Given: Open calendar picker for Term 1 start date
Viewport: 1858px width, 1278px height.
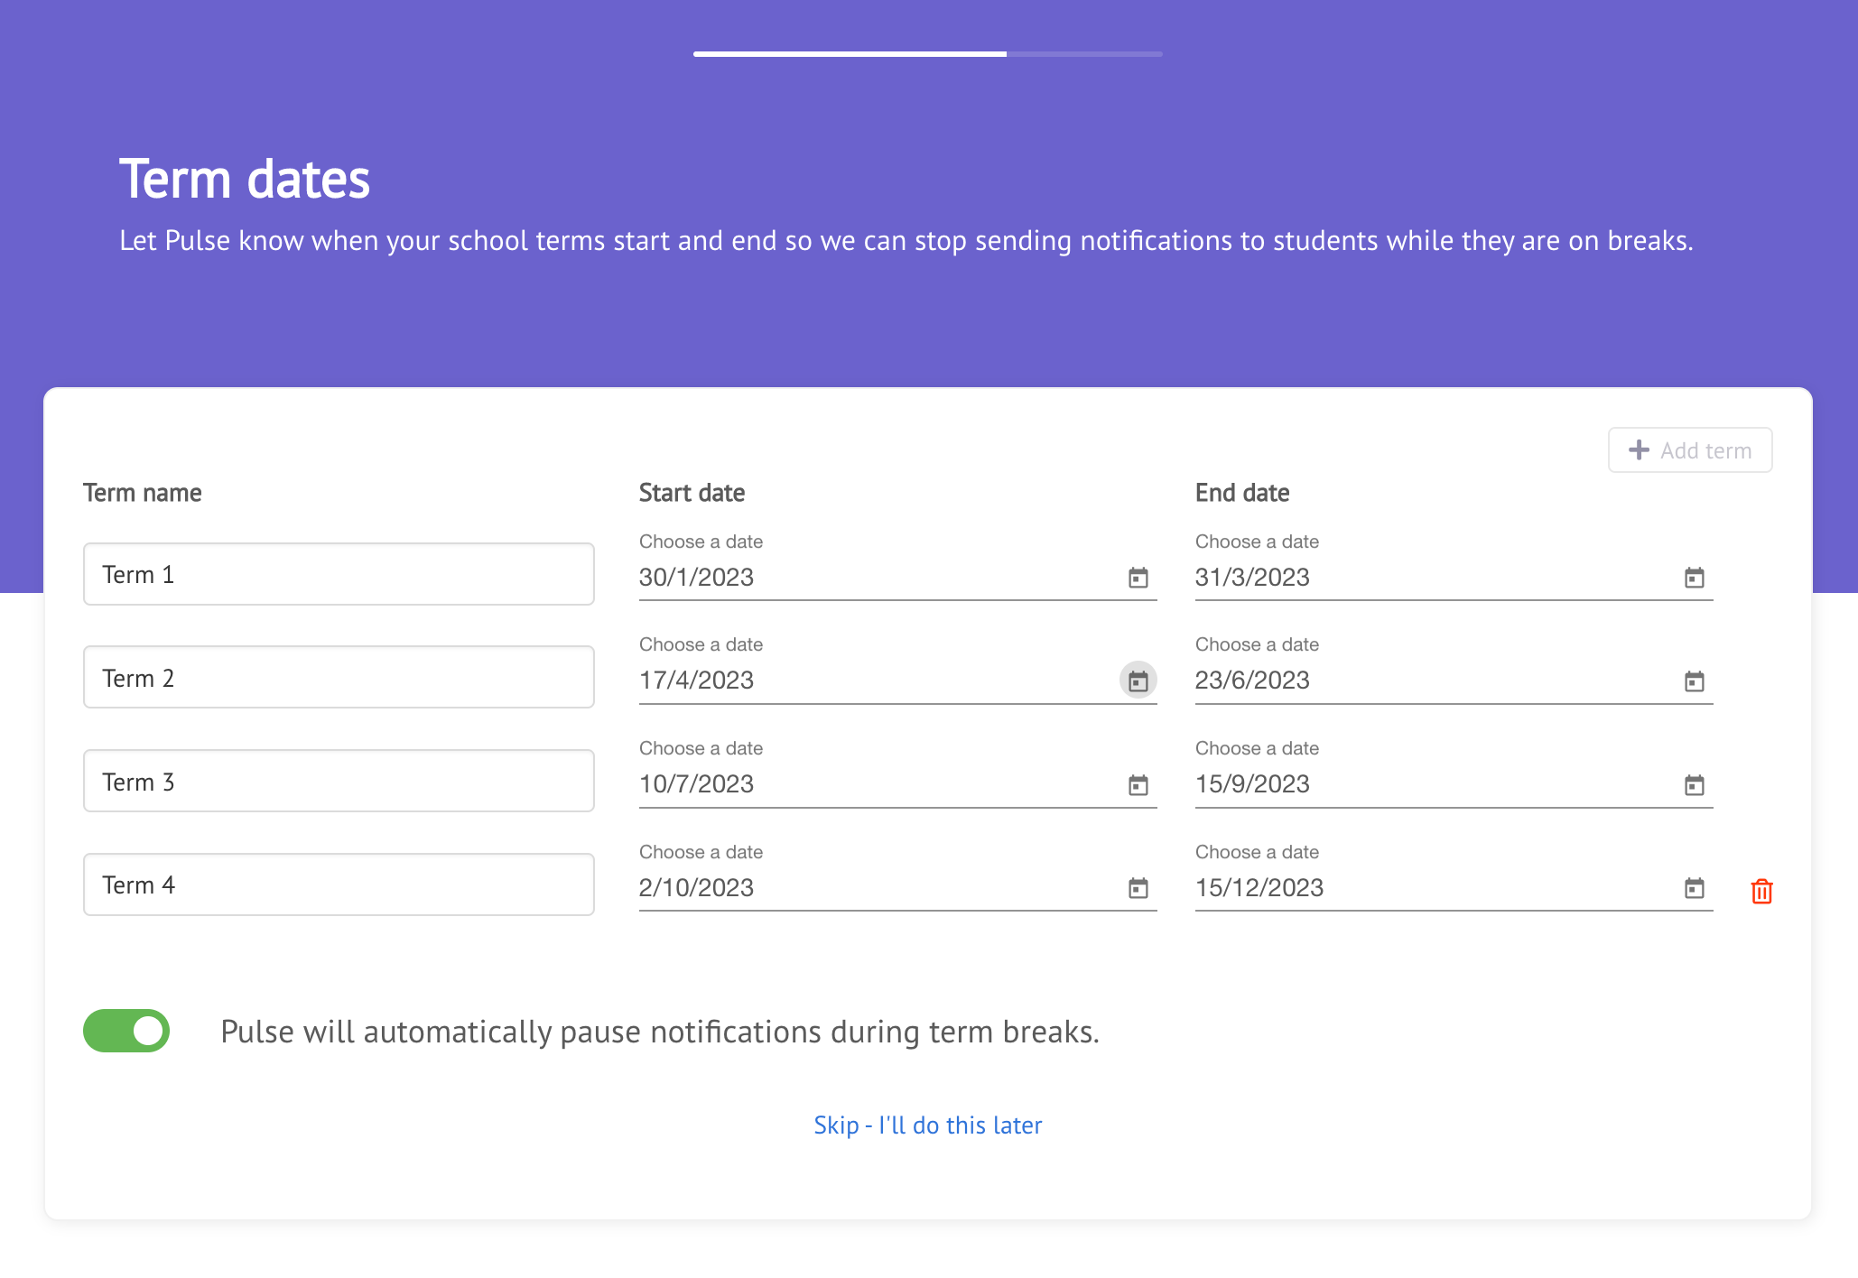Looking at the screenshot, I should [x=1138, y=578].
